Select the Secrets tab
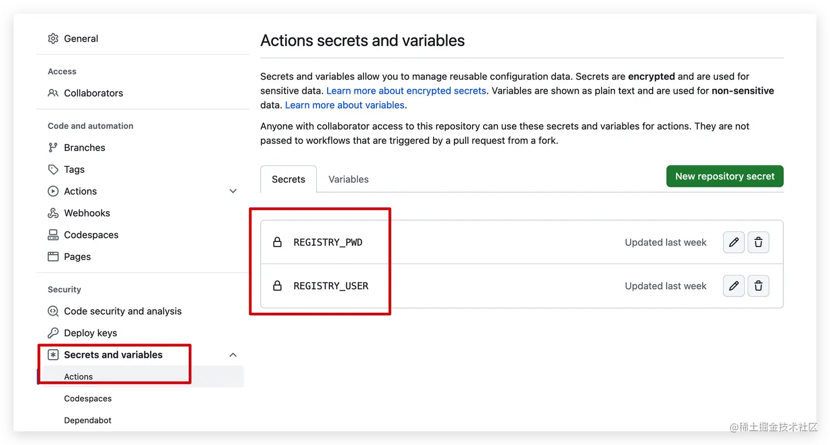This screenshot has width=830, height=445. click(289, 179)
